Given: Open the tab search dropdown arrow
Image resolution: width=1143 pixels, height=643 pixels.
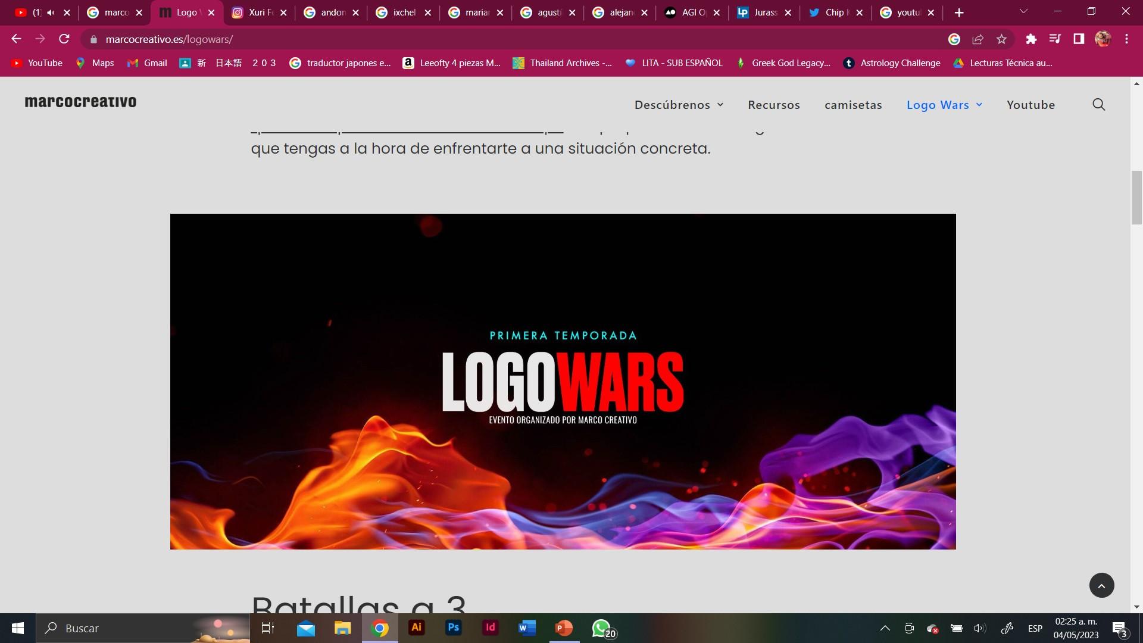Looking at the screenshot, I should pyautogui.click(x=1023, y=12).
